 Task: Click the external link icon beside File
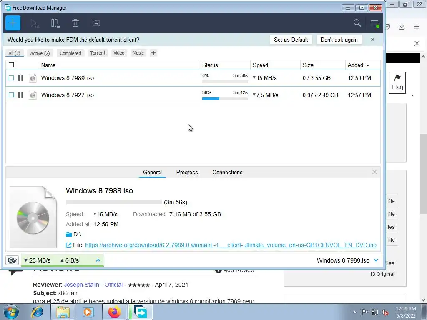point(69,245)
